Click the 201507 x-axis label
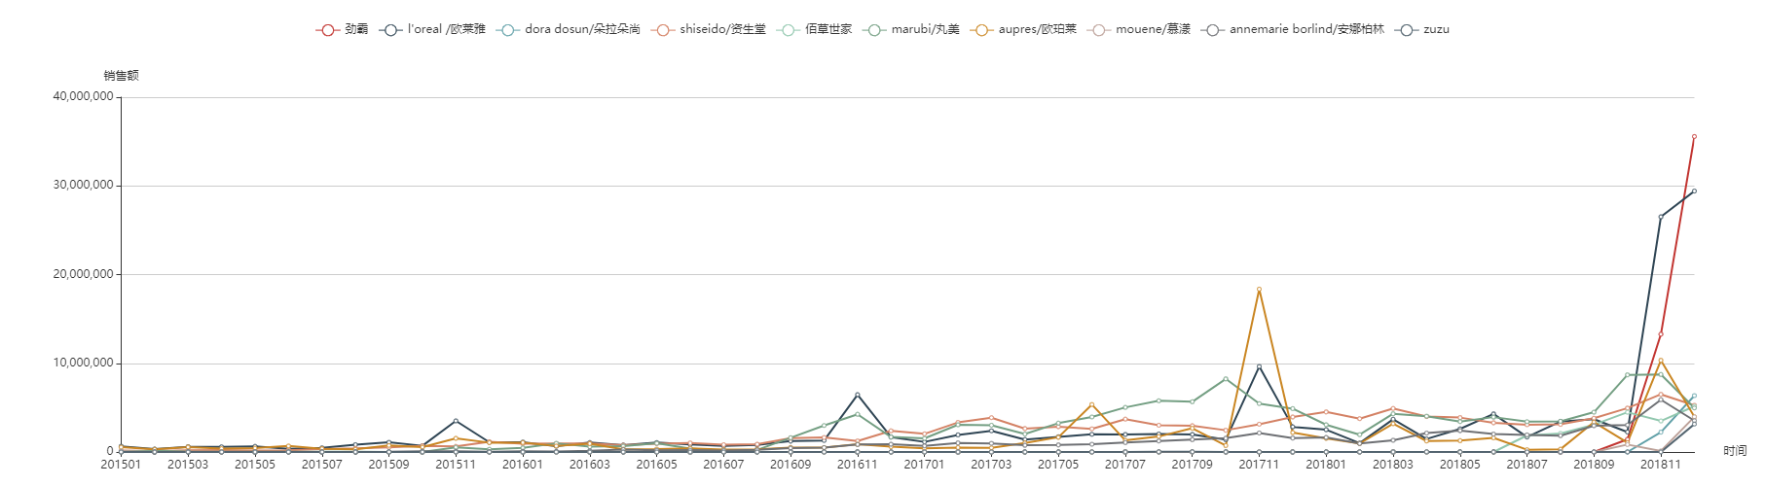This screenshot has width=1765, height=486. pyautogui.click(x=321, y=465)
